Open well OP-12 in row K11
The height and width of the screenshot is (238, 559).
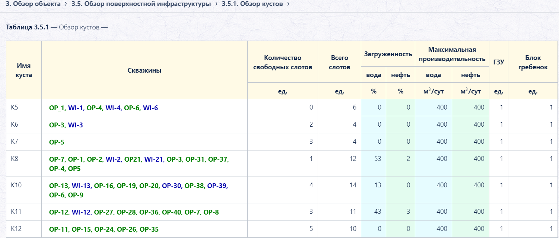[x=59, y=212]
